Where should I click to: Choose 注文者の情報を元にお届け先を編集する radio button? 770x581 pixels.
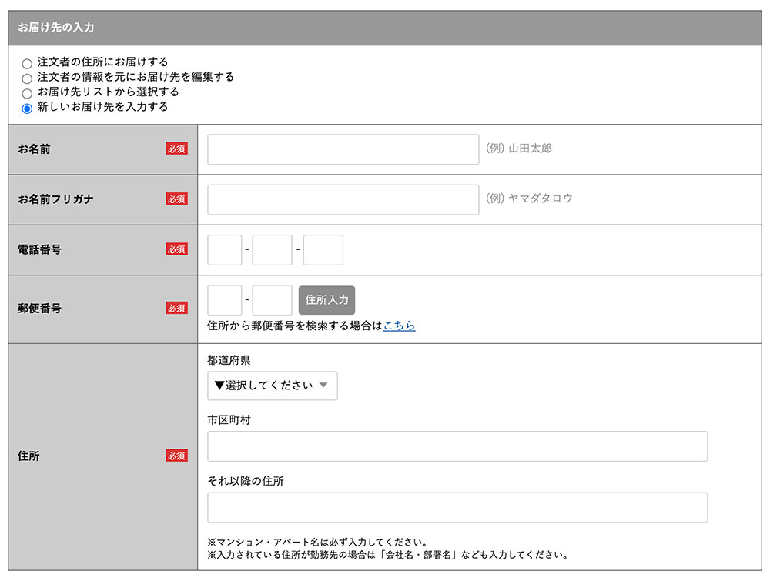(x=27, y=78)
